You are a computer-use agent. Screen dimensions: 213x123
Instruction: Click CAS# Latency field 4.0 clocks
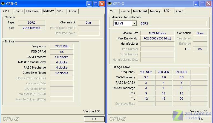click(x=62, y=57)
